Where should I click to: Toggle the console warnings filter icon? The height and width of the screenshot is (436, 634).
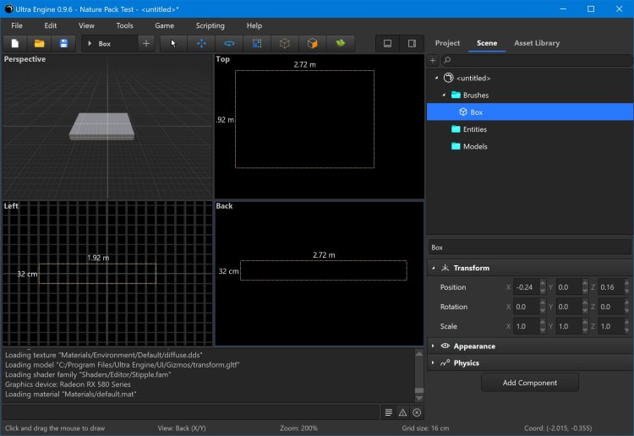coord(402,412)
